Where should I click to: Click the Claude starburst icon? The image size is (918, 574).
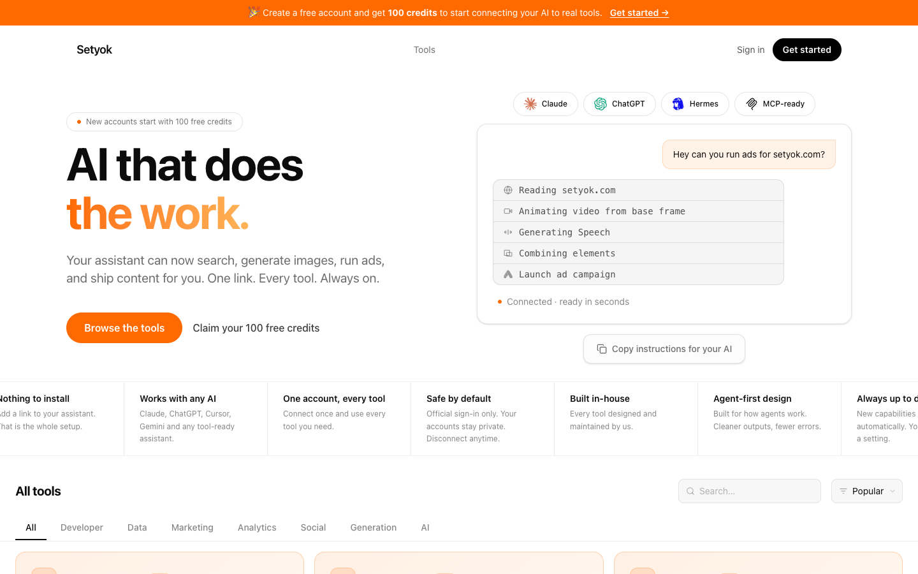pyautogui.click(x=530, y=104)
